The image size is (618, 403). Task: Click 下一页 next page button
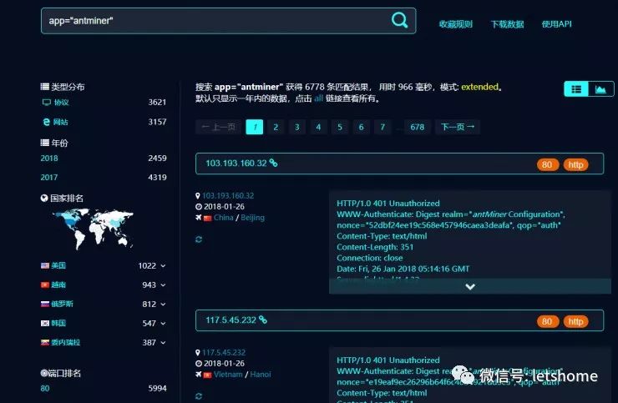click(458, 127)
